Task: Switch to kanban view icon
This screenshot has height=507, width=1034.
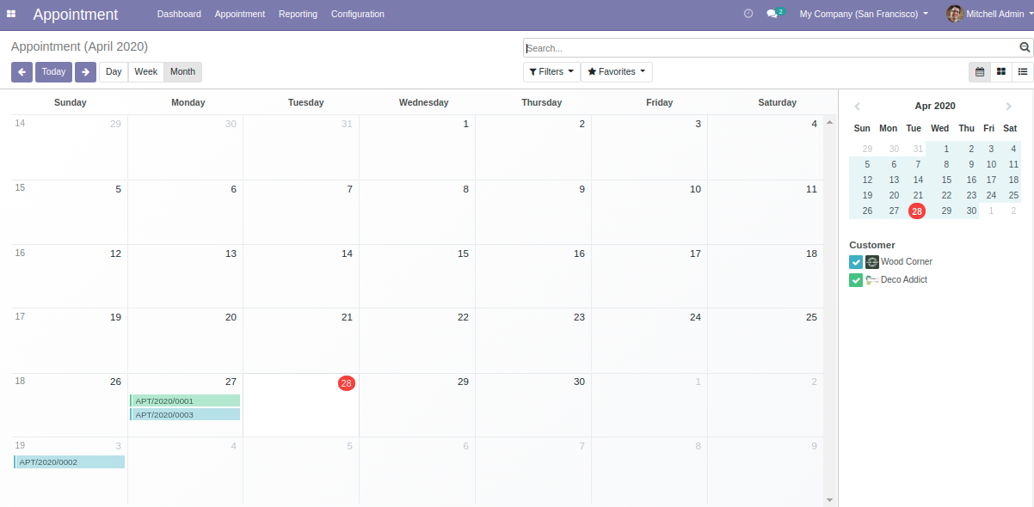Action: [x=1001, y=72]
